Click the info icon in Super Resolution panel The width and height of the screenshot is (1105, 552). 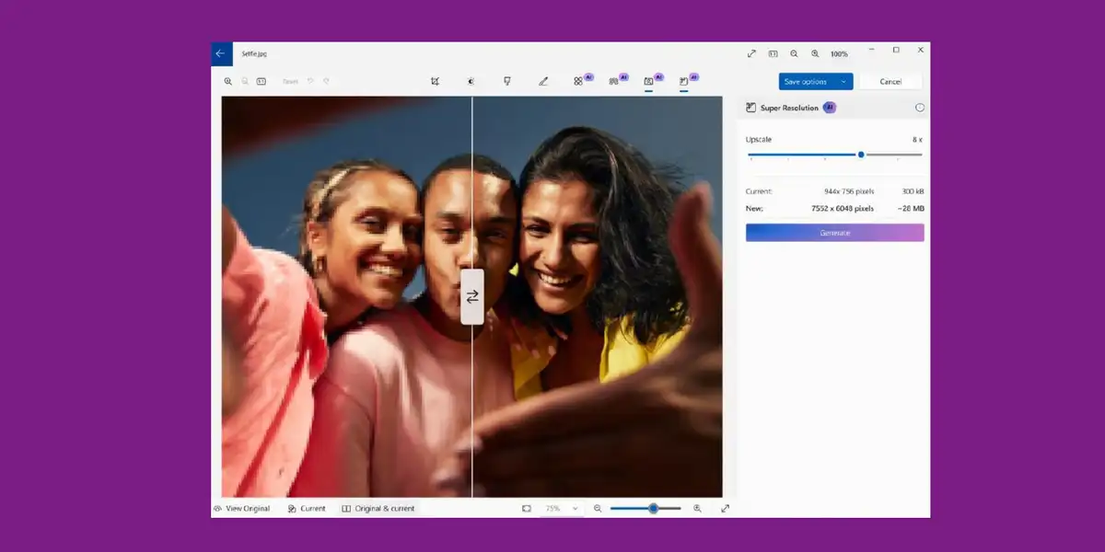pyautogui.click(x=919, y=108)
